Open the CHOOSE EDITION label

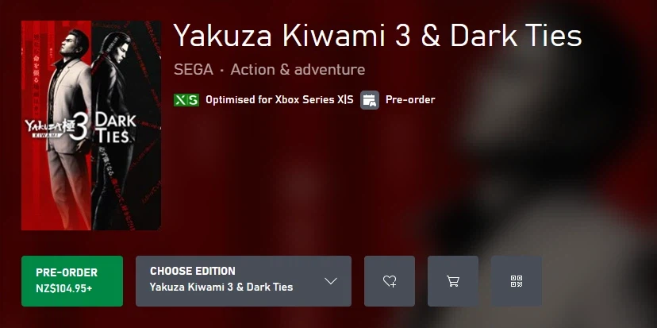[193, 271]
